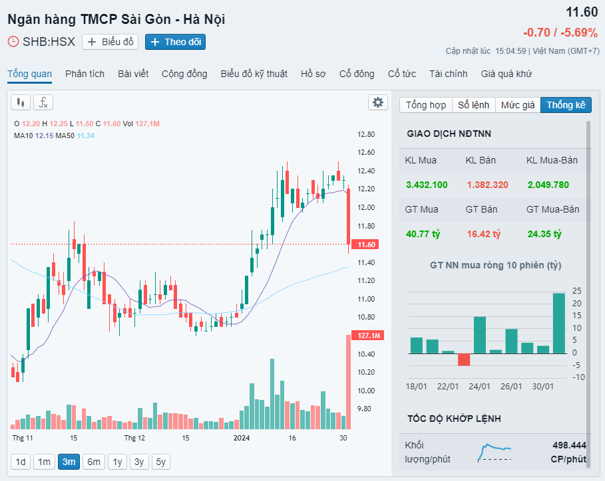Click the GIAO DỊCH NĐTNN heading

click(x=449, y=134)
